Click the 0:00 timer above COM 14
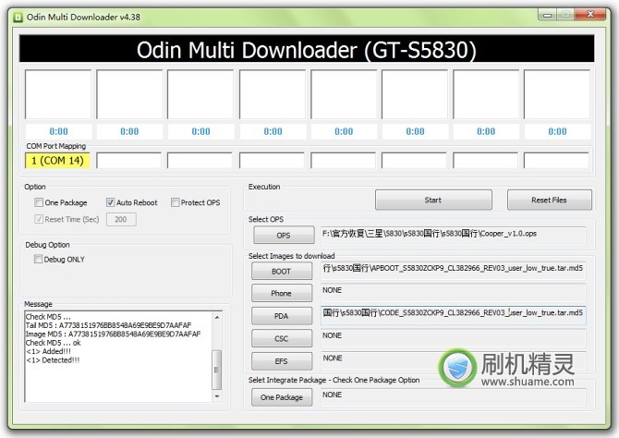The image size is (619, 438). tap(58, 131)
